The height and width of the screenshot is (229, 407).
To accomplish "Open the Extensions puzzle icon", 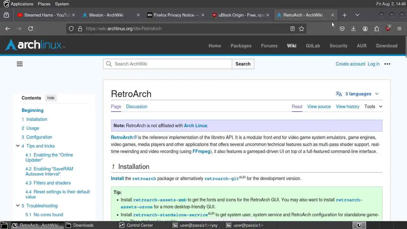I will pos(376,29).
